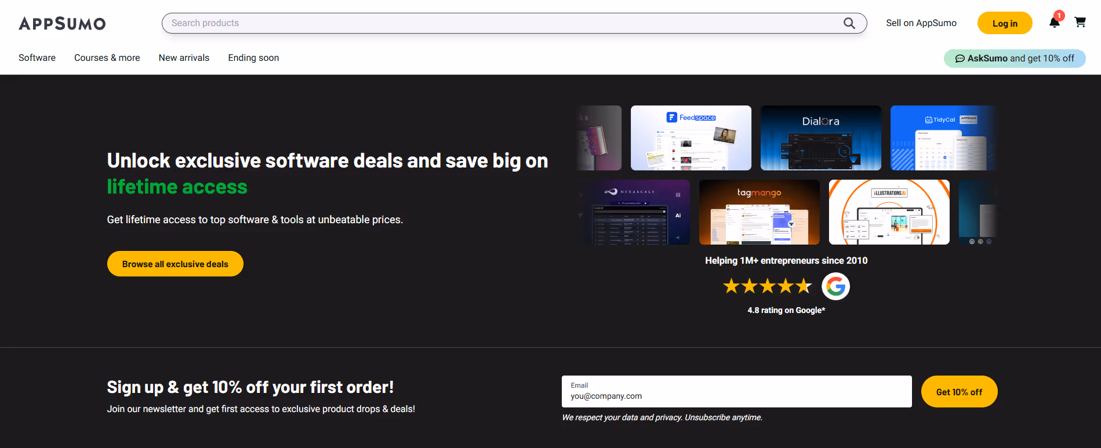Open the Feedspace deal thumbnail
The width and height of the screenshot is (1101, 448).
tap(691, 138)
